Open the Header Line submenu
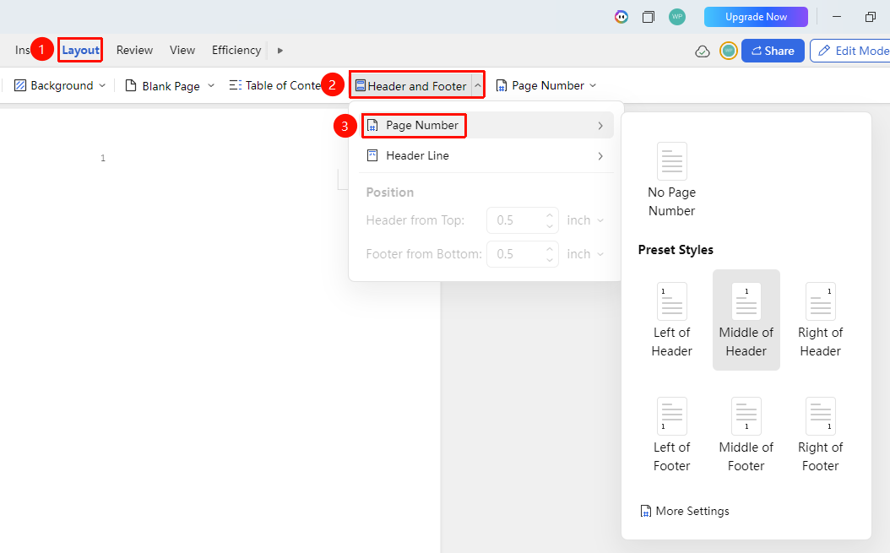Viewport: 890px width, 553px height. pos(486,156)
